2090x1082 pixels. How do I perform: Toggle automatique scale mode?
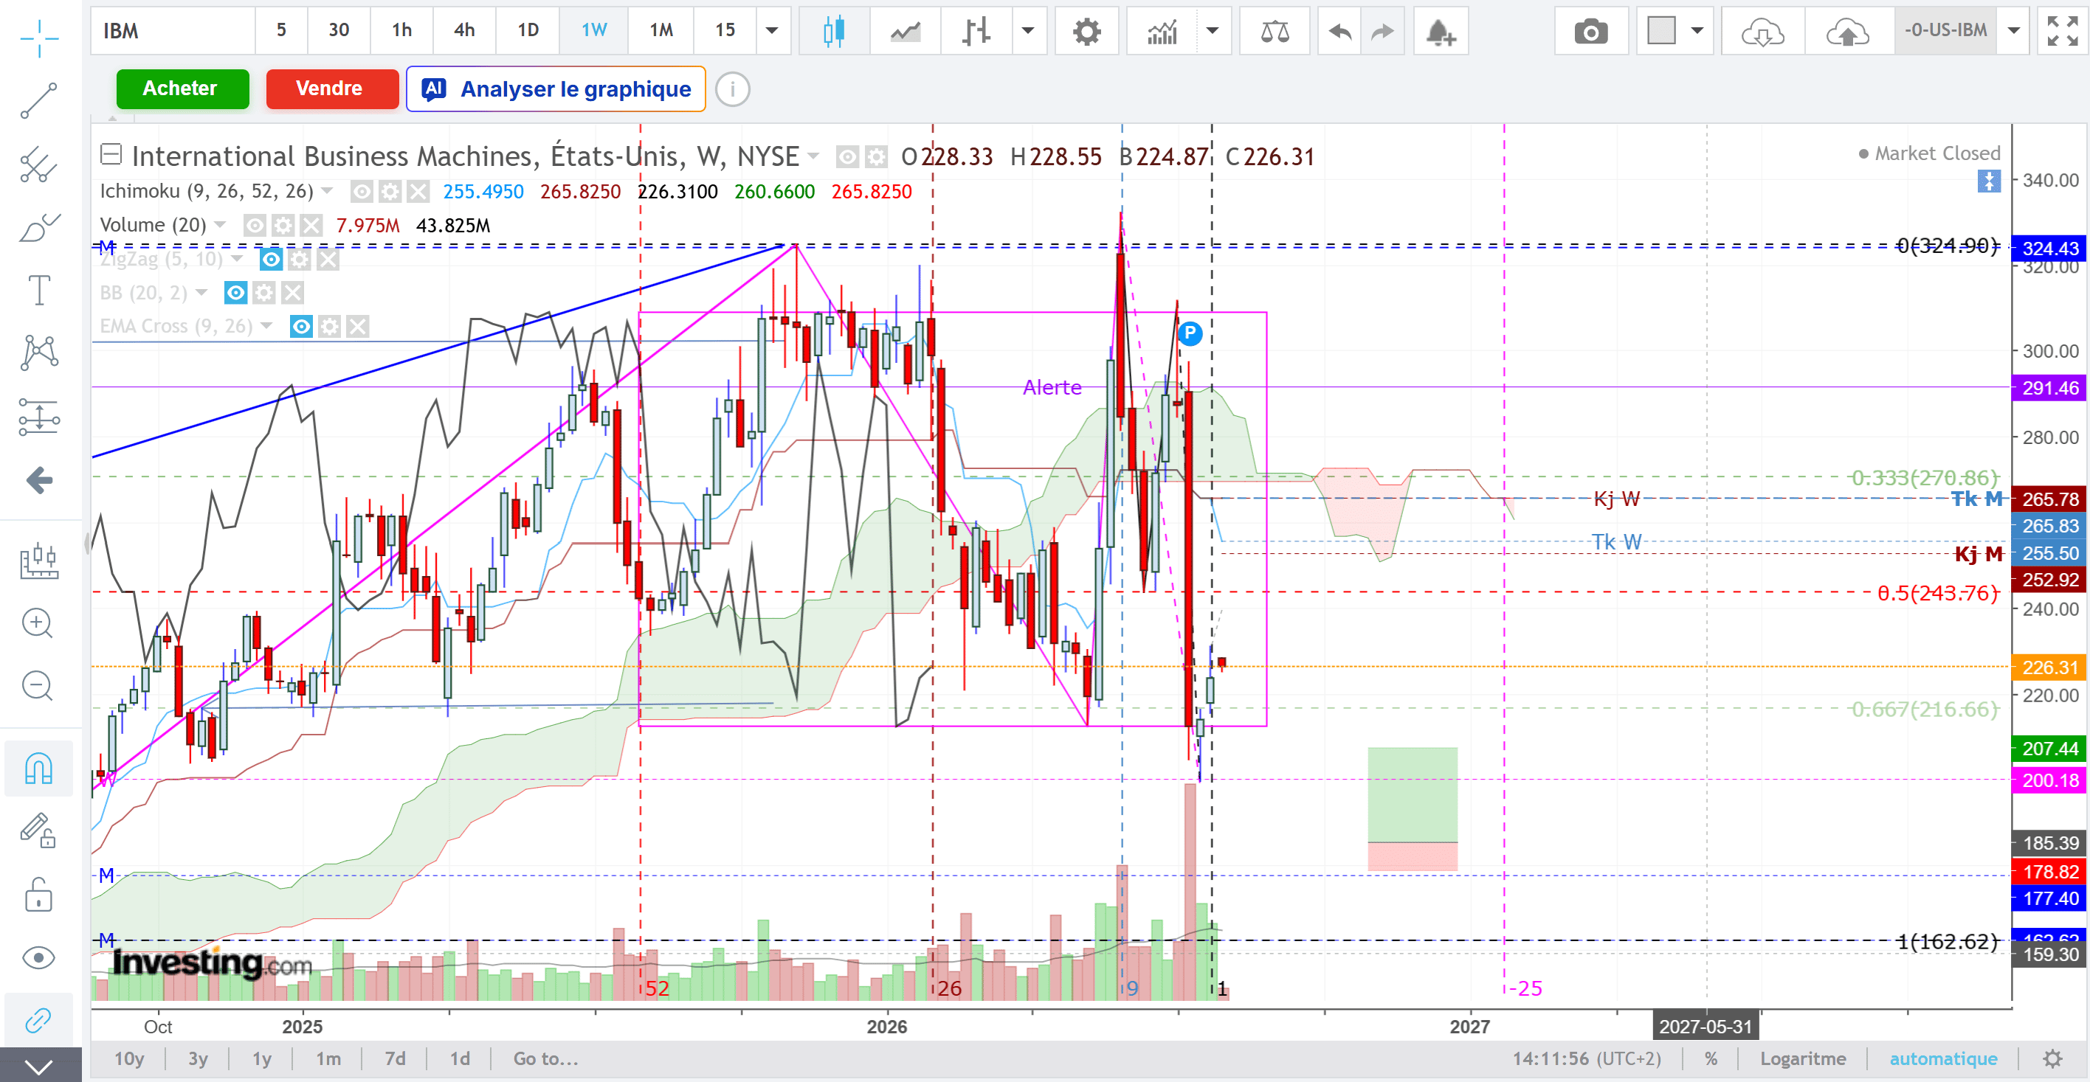(x=1943, y=1058)
